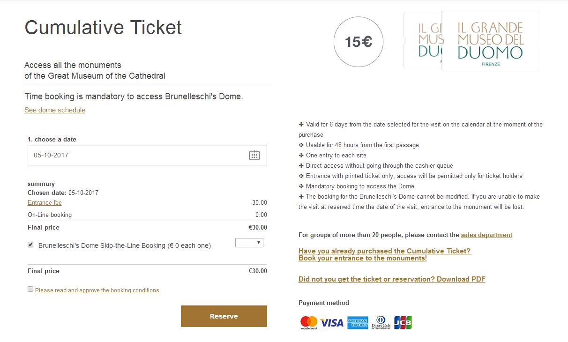Uncheck Brunelleschi's Dome Skip-the-Line Booking checkbox

(30, 245)
